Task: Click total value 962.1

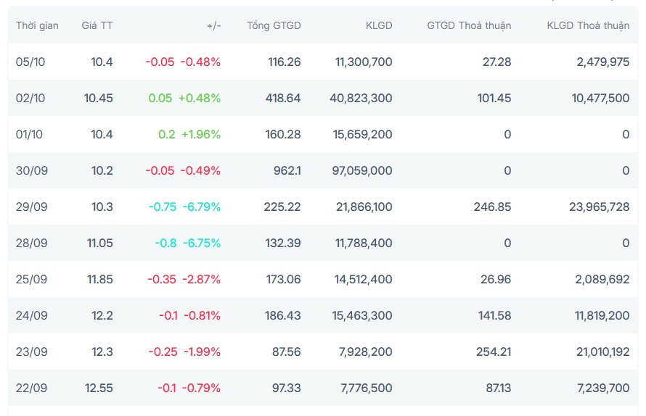Action: tap(287, 170)
